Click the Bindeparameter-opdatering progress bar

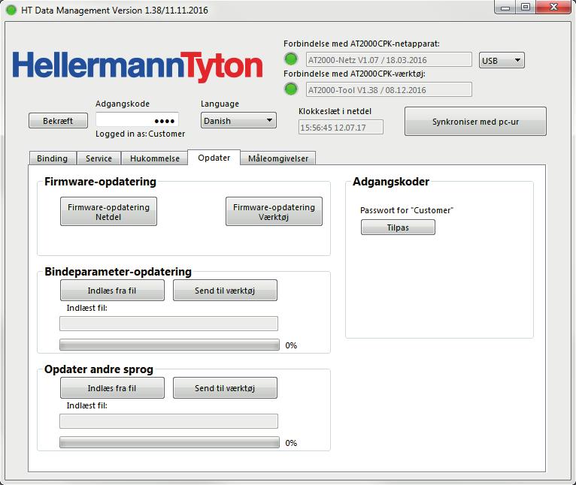[169, 345]
